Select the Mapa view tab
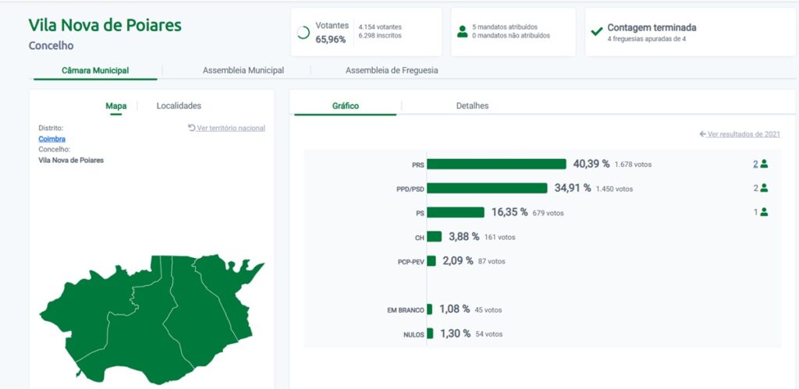Image resolution: width=799 pixels, height=389 pixels. (116, 105)
